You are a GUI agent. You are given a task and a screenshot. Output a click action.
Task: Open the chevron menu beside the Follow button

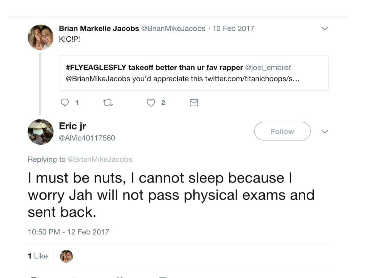click(x=325, y=132)
